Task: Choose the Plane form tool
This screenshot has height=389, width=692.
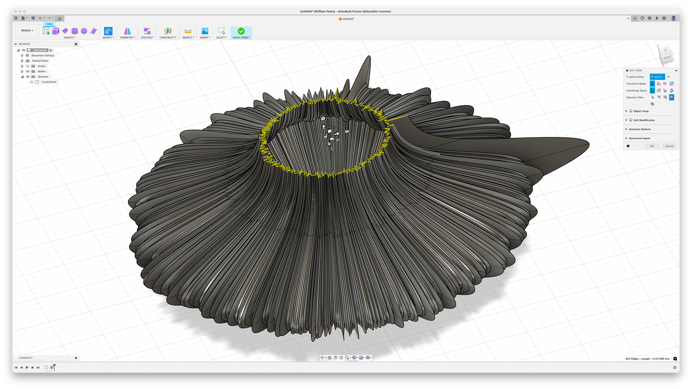Action: pyautogui.click(x=65, y=31)
